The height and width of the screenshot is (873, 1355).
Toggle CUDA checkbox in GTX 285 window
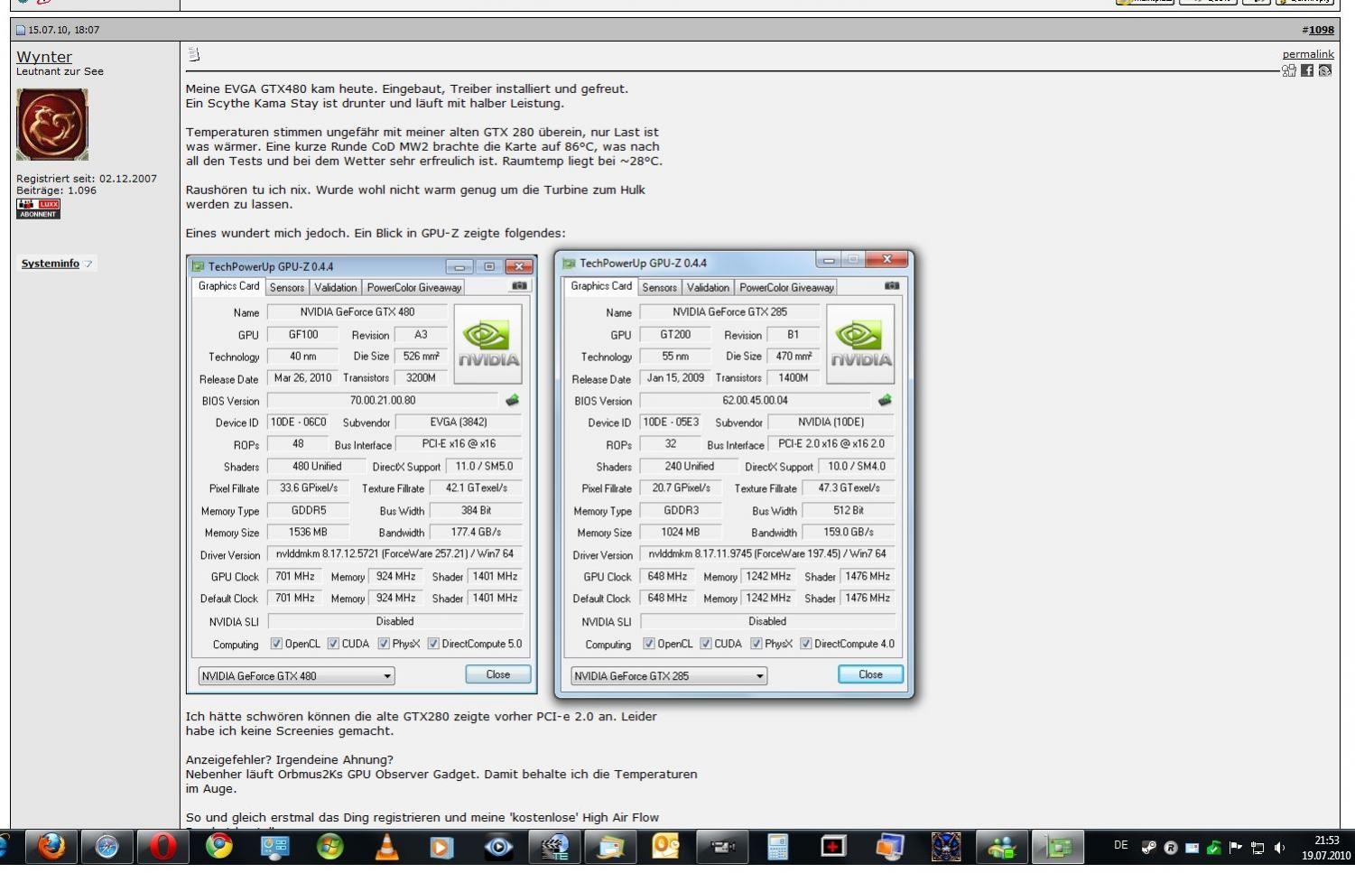coord(706,644)
